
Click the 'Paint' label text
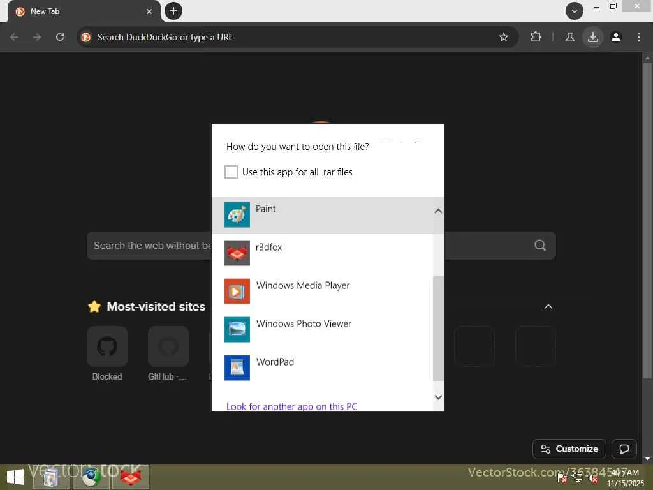click(266, 209)
